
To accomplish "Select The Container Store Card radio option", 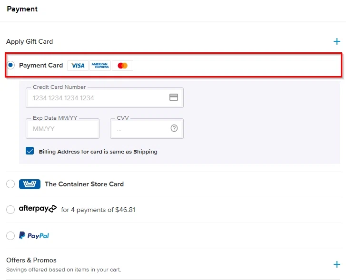I will 10,184.
